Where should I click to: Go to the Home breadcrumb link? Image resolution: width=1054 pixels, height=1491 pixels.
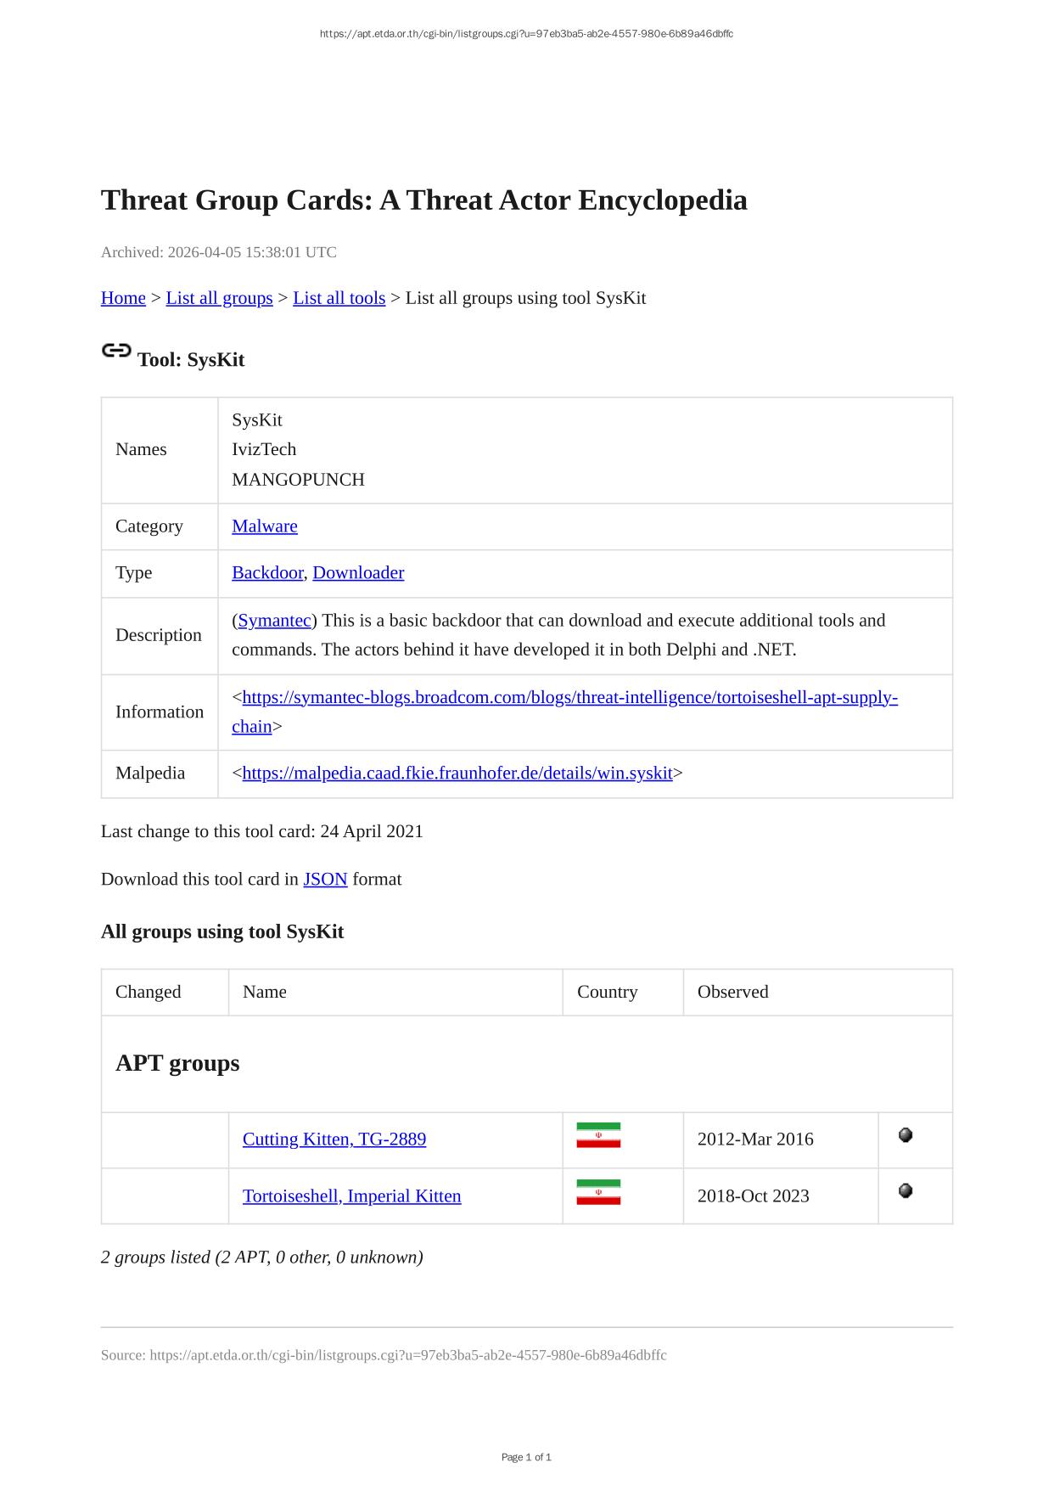(x=123, y=298)
